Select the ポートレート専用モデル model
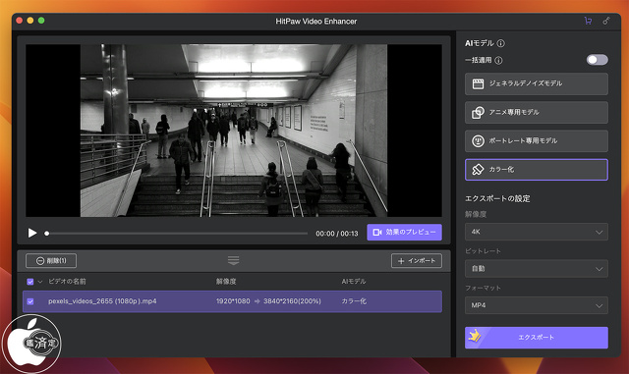The width and height of the screenshot is (629, 374). click(537, 141)
